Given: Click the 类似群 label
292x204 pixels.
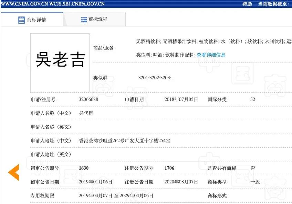Looking at the screenshot, I should (101, 78).
